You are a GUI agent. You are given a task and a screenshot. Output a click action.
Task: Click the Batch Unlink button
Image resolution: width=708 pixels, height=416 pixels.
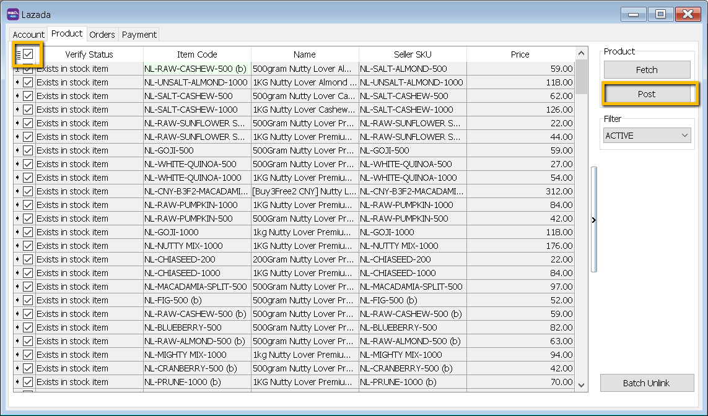pos(647,383)
